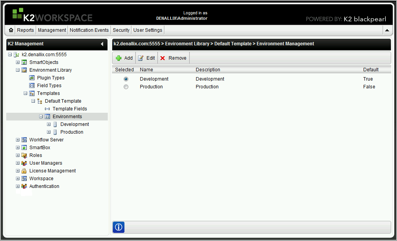Viewport: 397px width, 241px height.
Task: Sort by the Name column header
Action: (x=146, y=70)
